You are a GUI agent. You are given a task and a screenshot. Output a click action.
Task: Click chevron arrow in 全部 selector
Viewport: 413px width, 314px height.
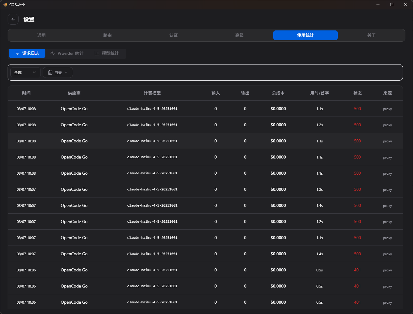click(34, 72)
